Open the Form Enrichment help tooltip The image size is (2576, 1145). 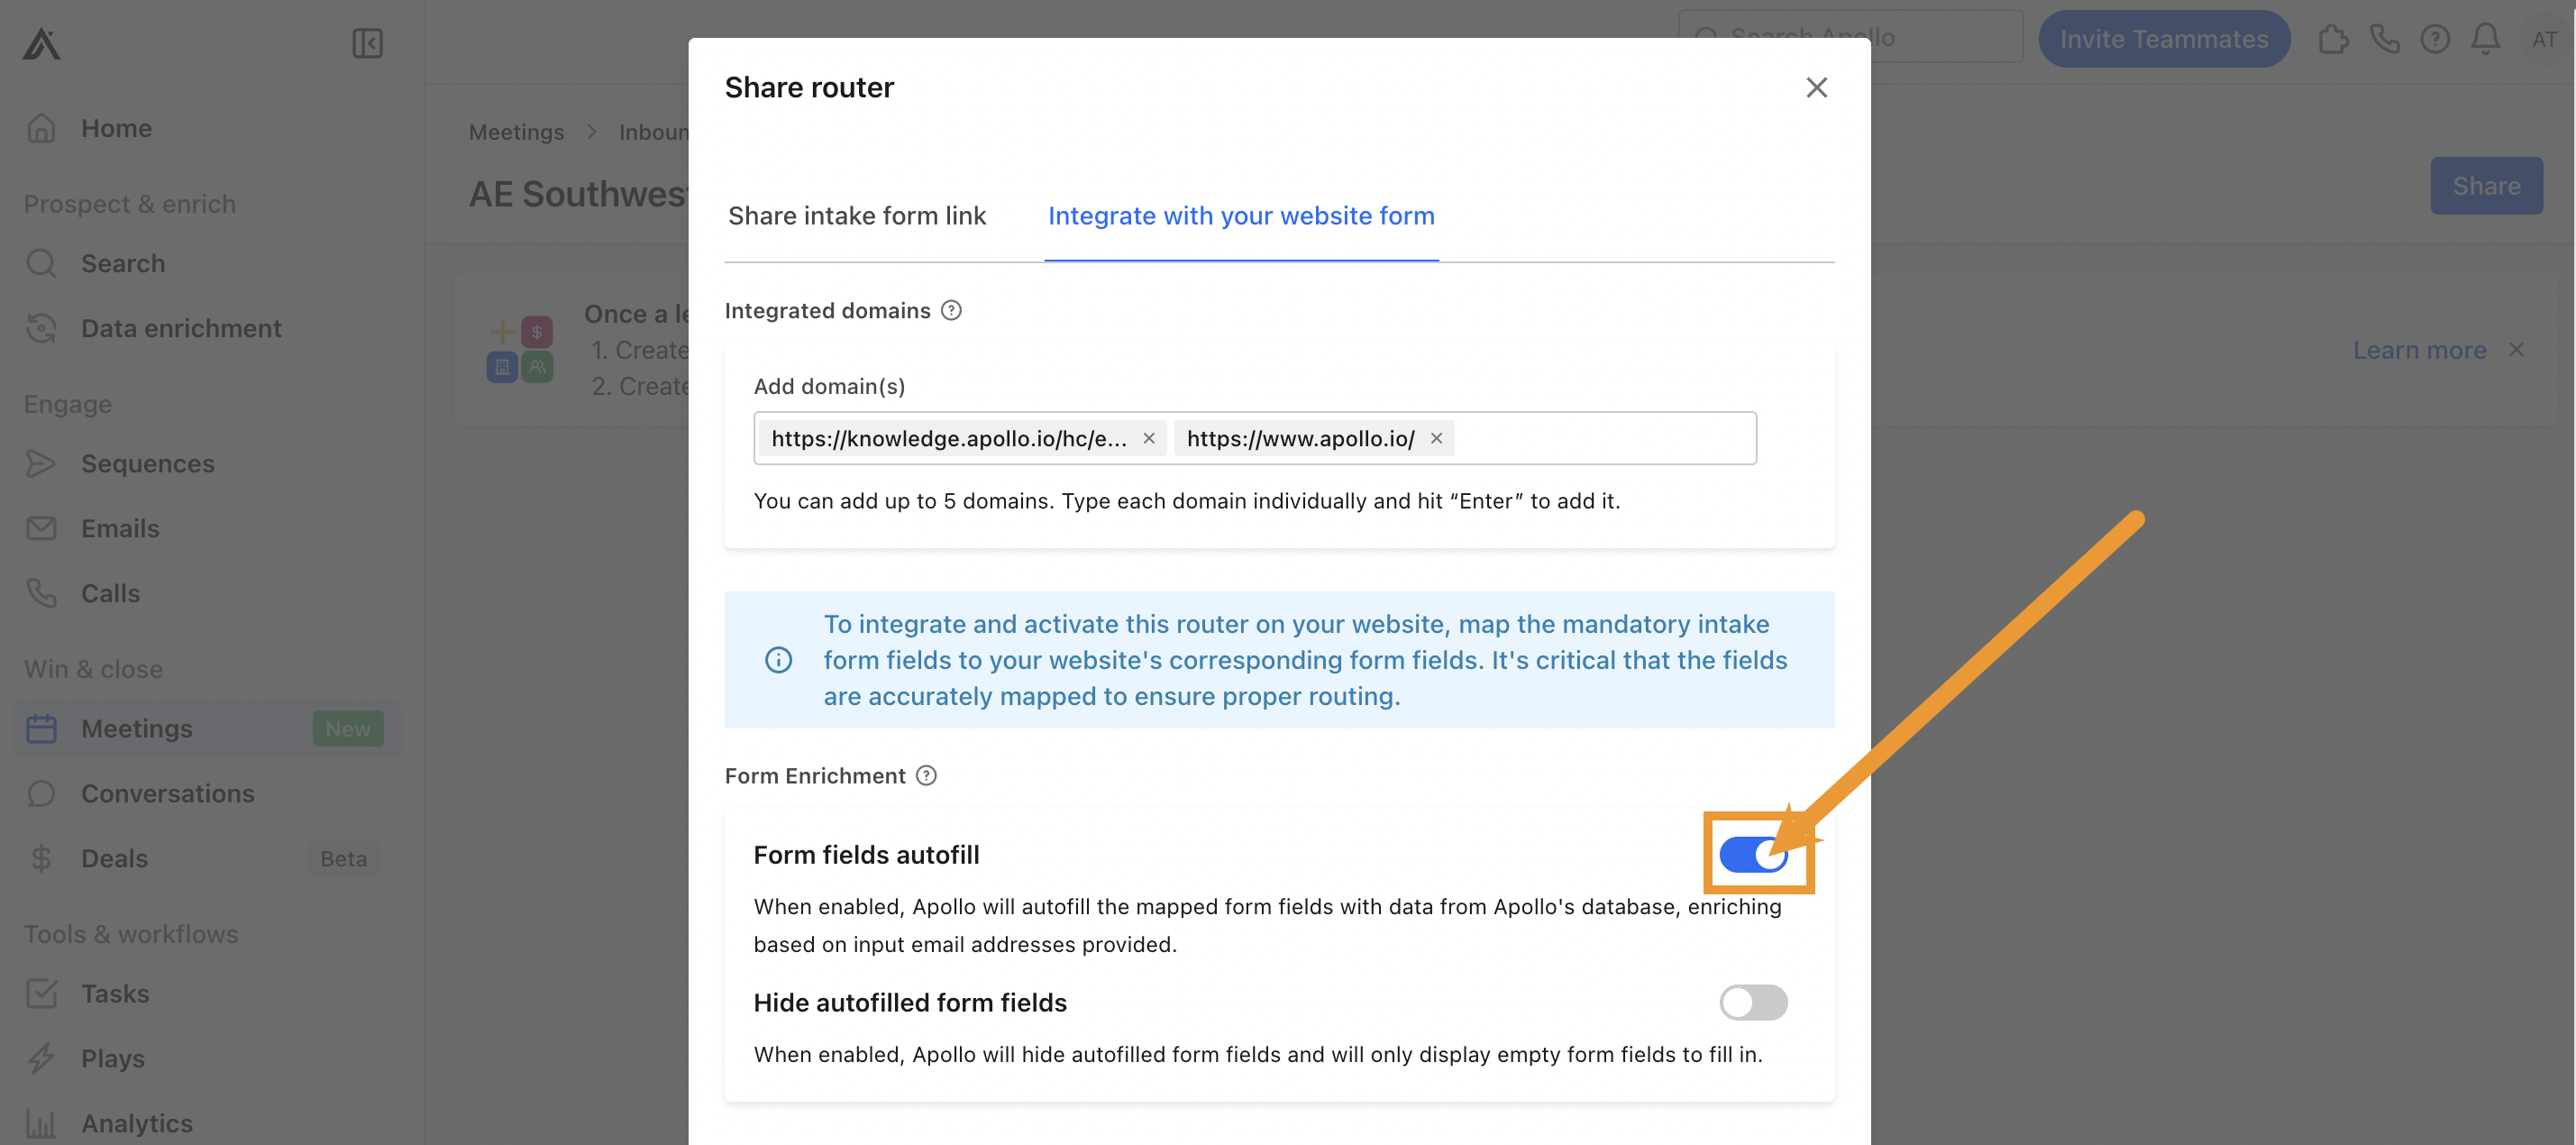[926, 775]
